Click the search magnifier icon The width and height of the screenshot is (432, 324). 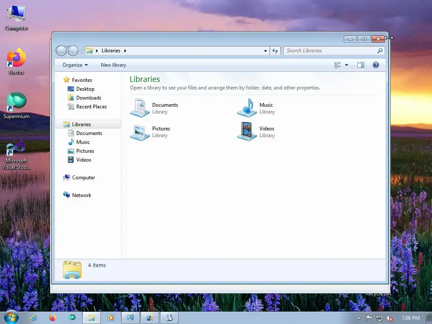click(380, 51)
